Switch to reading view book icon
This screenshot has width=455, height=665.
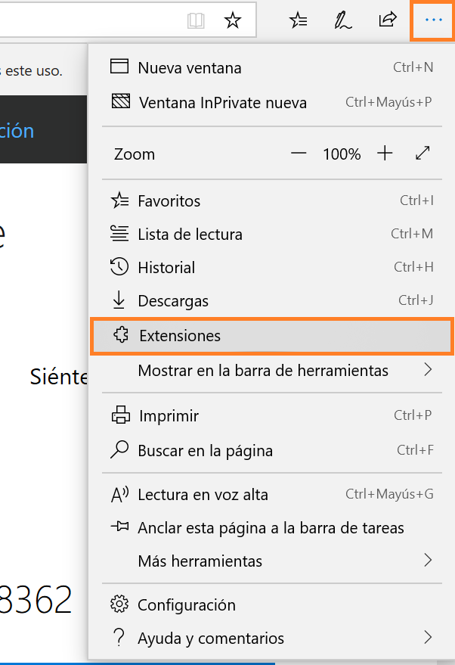(197, 20)
